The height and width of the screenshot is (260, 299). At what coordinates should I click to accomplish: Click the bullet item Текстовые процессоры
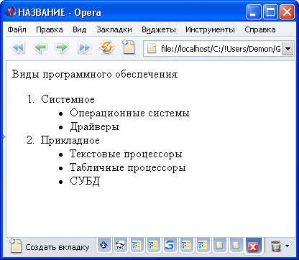[x=126, y=154]
